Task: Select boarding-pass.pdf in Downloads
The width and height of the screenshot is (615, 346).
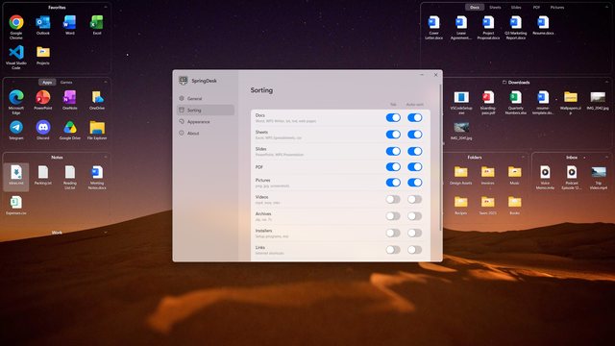Action: point(488,102)
